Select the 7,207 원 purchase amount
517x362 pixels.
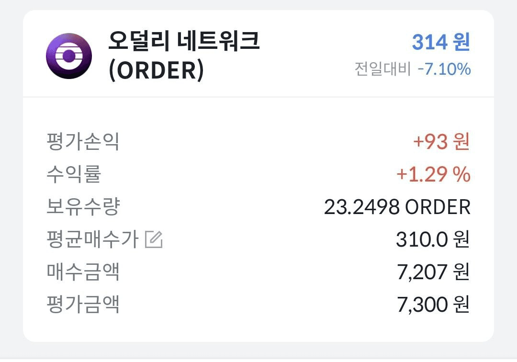tap(433, 272)
